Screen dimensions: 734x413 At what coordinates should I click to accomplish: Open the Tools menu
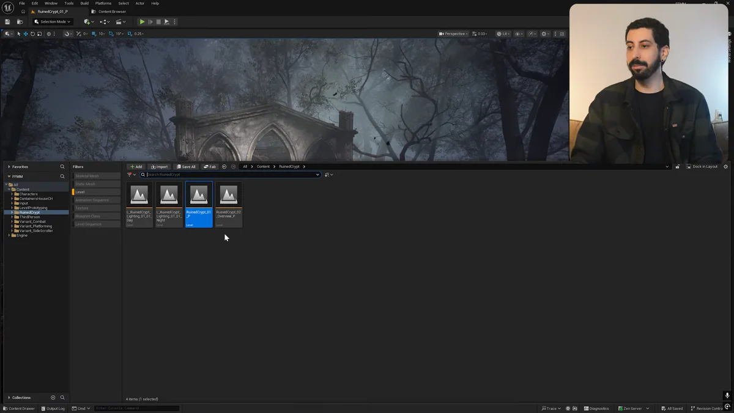click(x=69, y=3)
